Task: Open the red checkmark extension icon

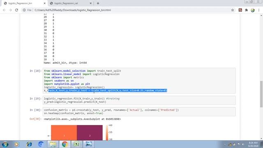Action: 240,10
